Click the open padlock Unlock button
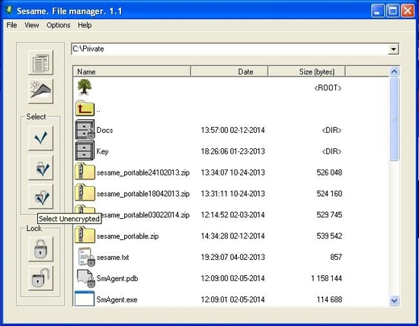The width and height of the screenshot is (419, 326). click(41, 278)
